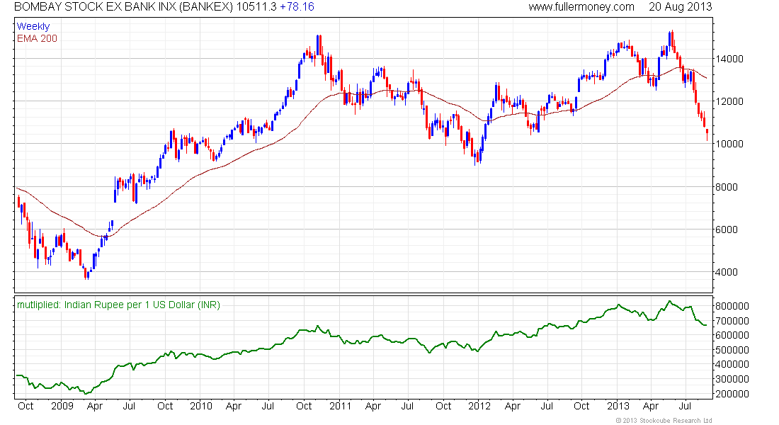Click the +78.16 price change value
Image resolution: width=779 pixels, height=425 pixels.
[297, 7]
